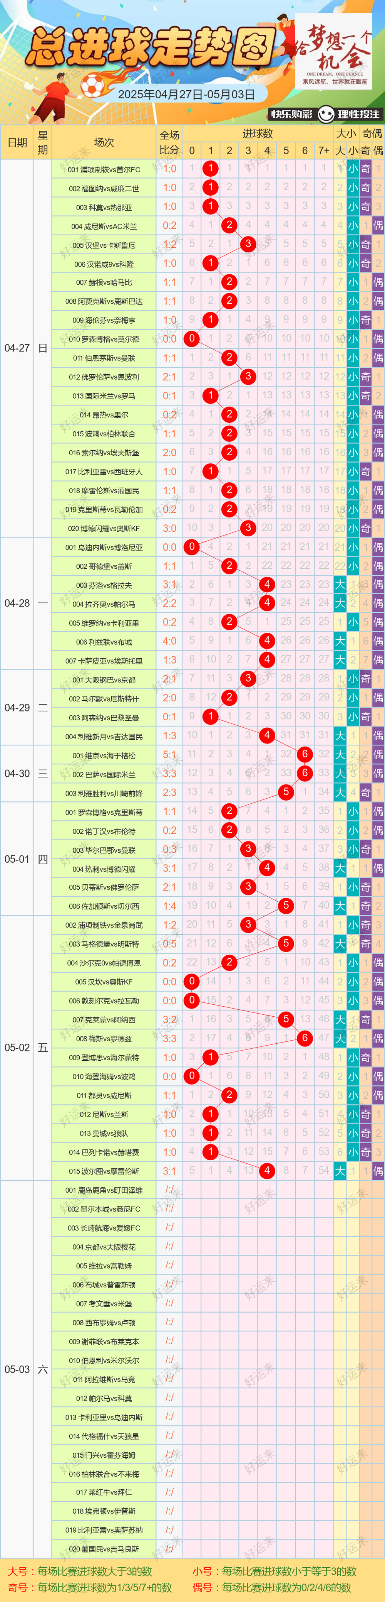Click the 4:0 score for 利兹联vs布城
The width and height of the screenshot is (385, 1602).
pyautogui.click(x=169, y=641)
